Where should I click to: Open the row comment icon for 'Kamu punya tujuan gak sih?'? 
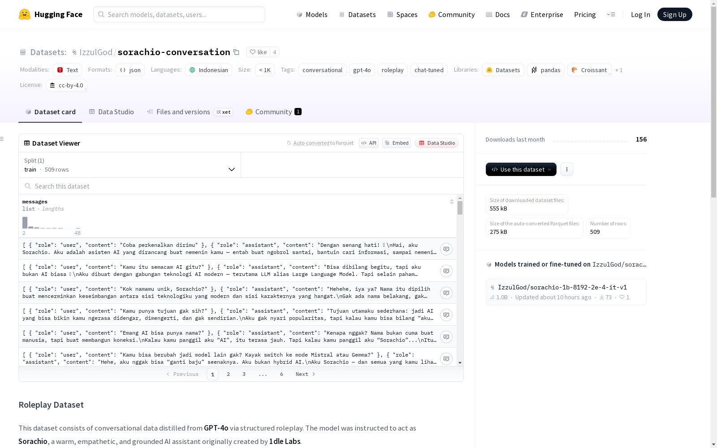[x=446, y=315]
